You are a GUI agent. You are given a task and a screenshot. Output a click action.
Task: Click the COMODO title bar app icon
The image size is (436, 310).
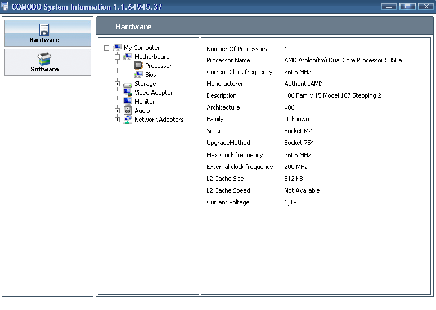pyautogui.click(x=5, y=6)
